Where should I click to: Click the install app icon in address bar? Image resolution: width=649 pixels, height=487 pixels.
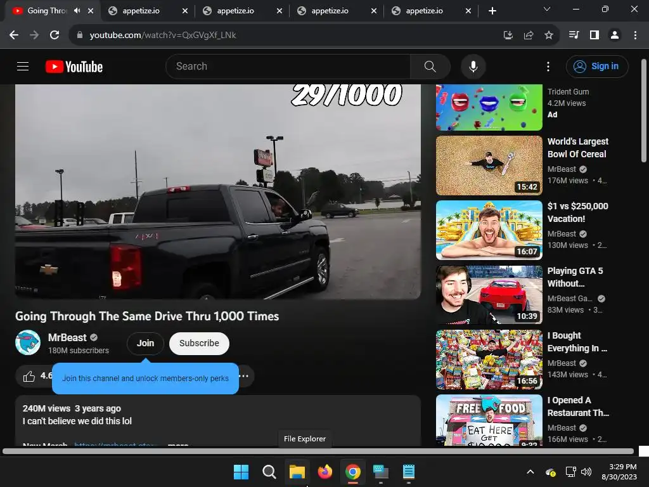tap(508, 36)
